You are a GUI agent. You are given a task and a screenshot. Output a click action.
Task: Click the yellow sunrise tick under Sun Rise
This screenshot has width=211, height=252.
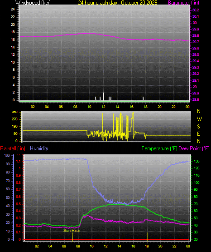click(x=72, y=237)
